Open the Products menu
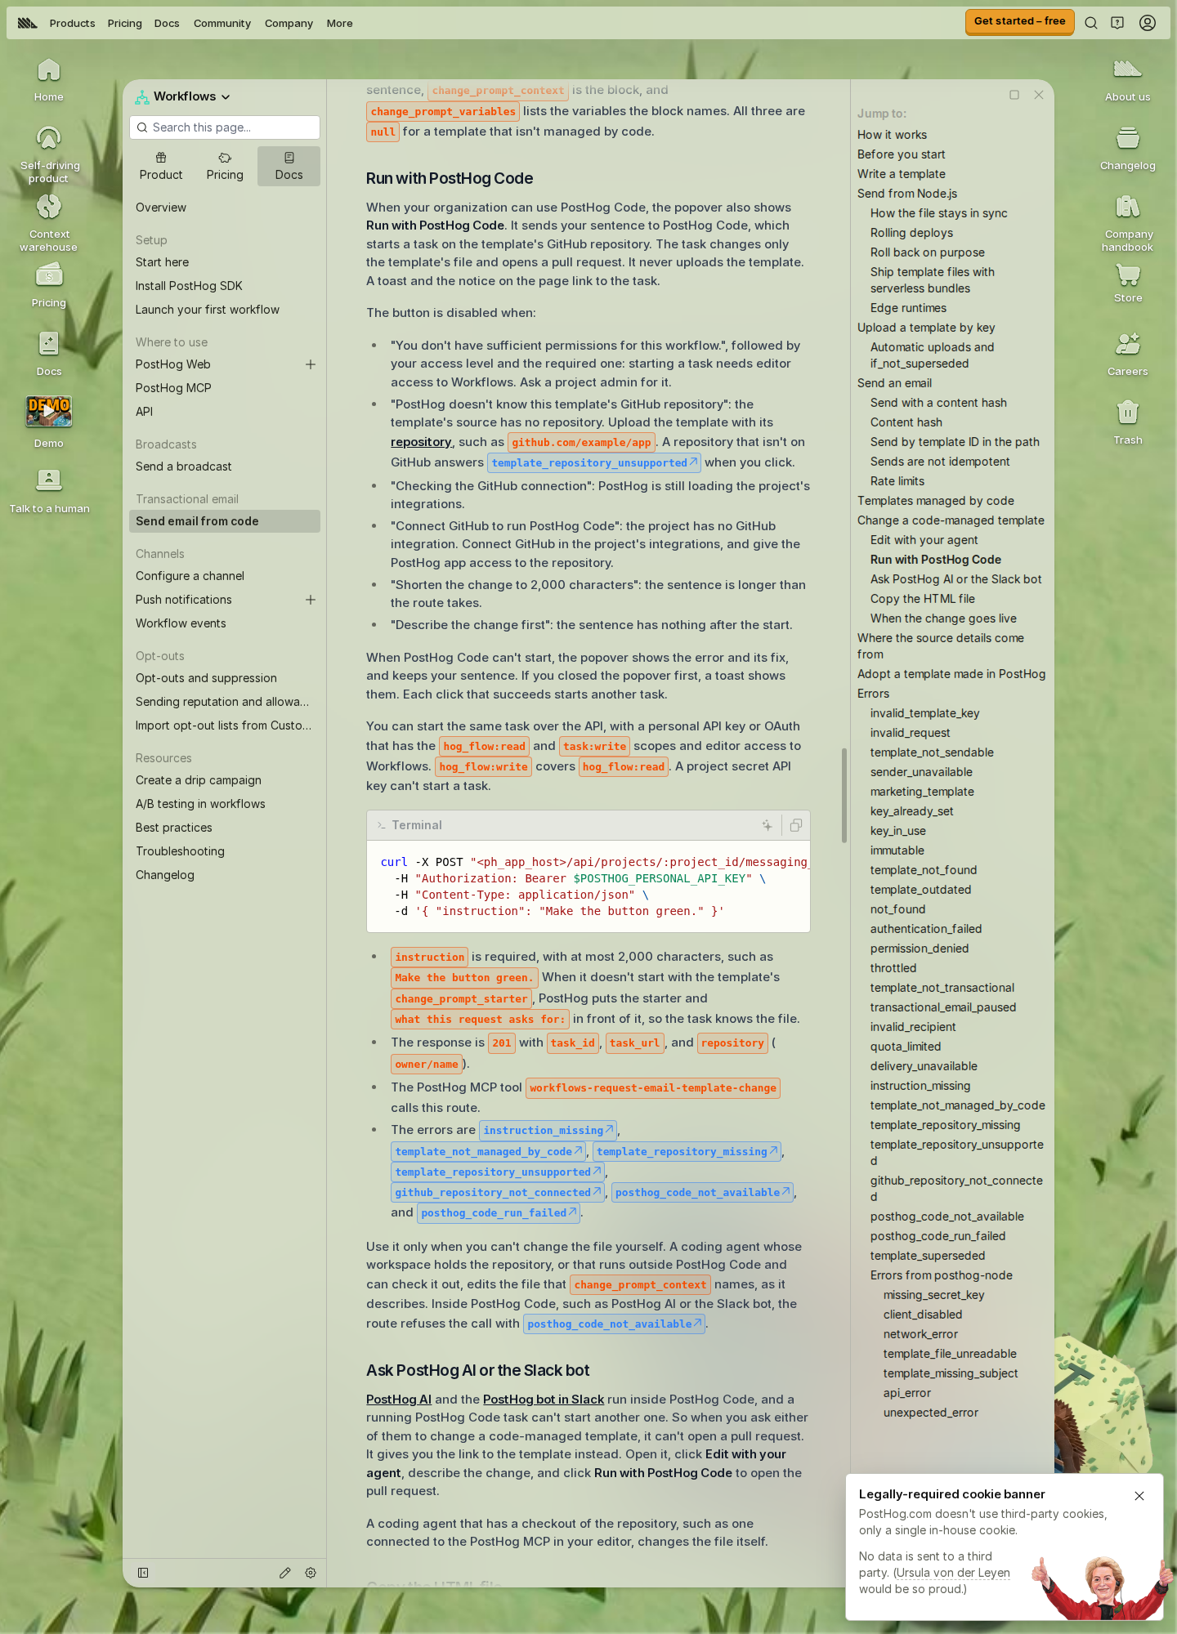 72,23
